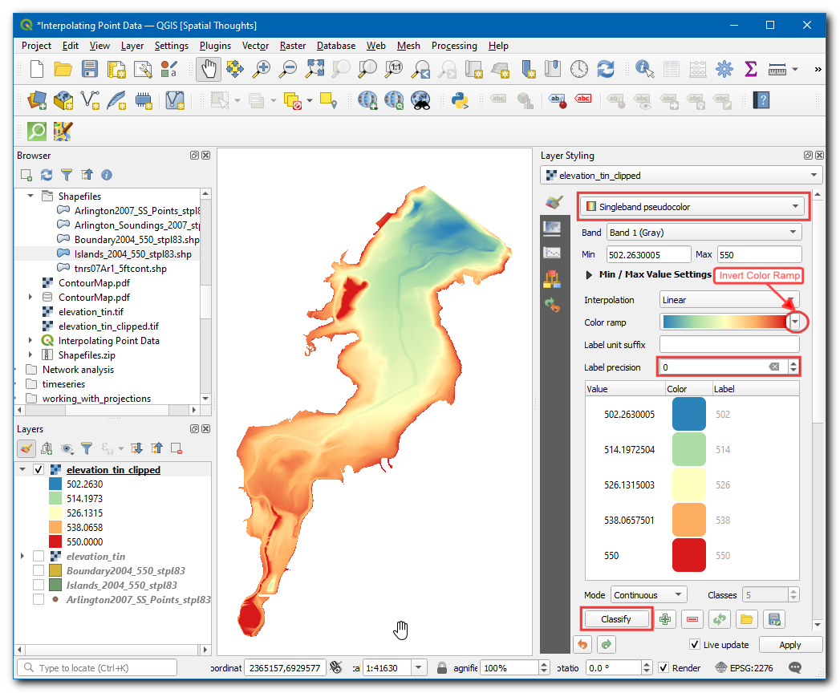Enable the Boundary2004_550_stpl83 layer checkbox
Screen dimensions: 840x693
(39, 571)
